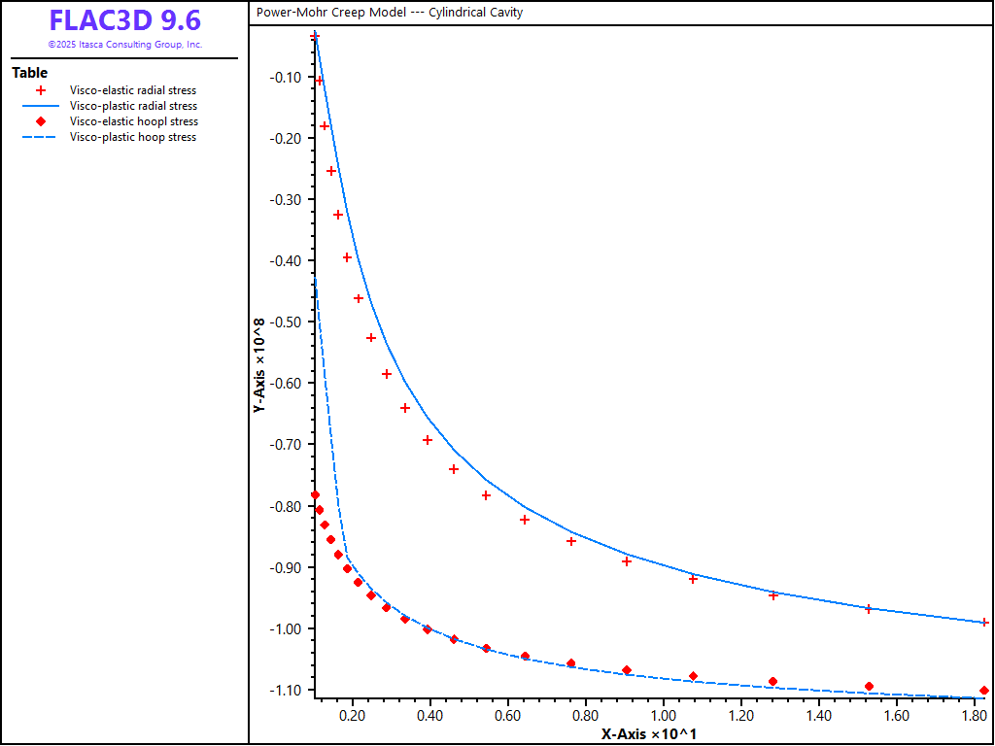Click the solid blue line legend swatch

click(41, 106)
